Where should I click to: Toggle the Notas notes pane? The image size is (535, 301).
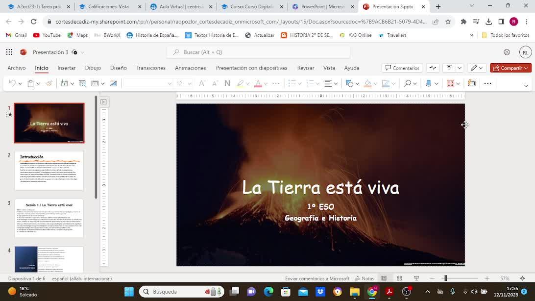tap(365, 278)
